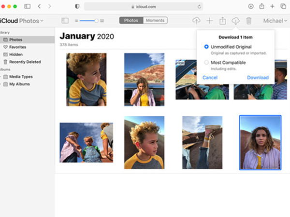
Task: Open Safari downloads icon
Action: (x=251, y=6)
